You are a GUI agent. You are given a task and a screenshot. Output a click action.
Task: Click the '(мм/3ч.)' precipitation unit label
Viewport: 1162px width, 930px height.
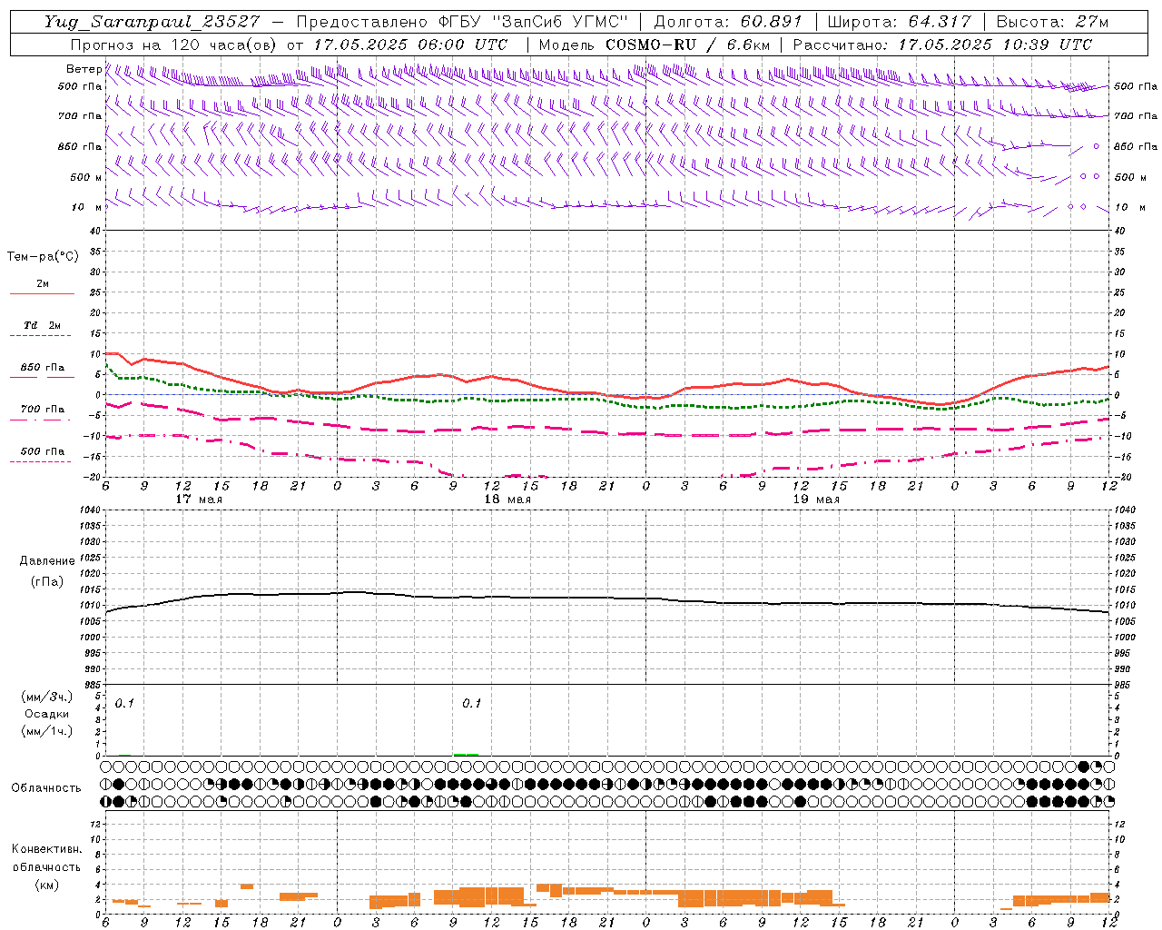[47, 697]
